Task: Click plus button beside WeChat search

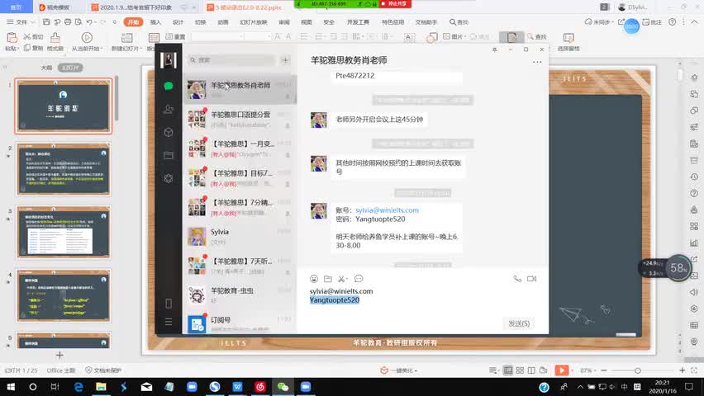Action: (285, 59)
